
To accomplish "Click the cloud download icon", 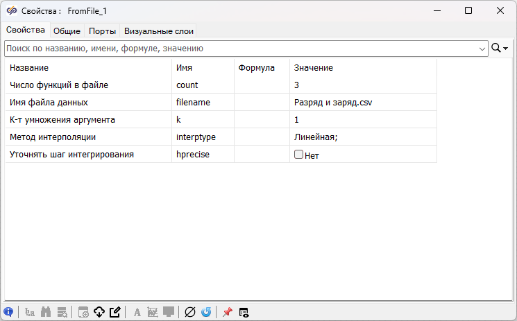I will click(99, 313).
